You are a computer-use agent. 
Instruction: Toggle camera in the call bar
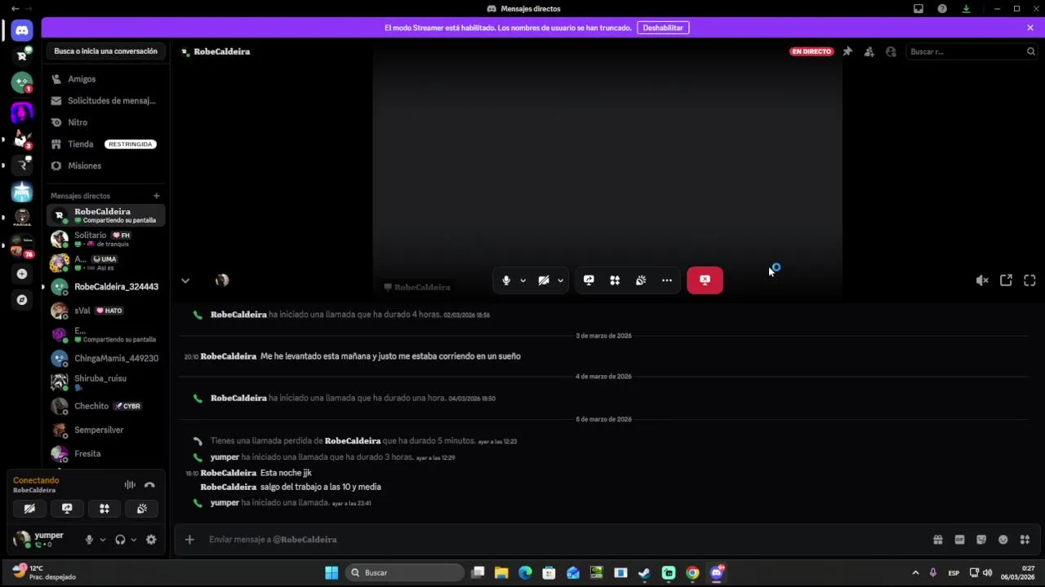(544, 280)
